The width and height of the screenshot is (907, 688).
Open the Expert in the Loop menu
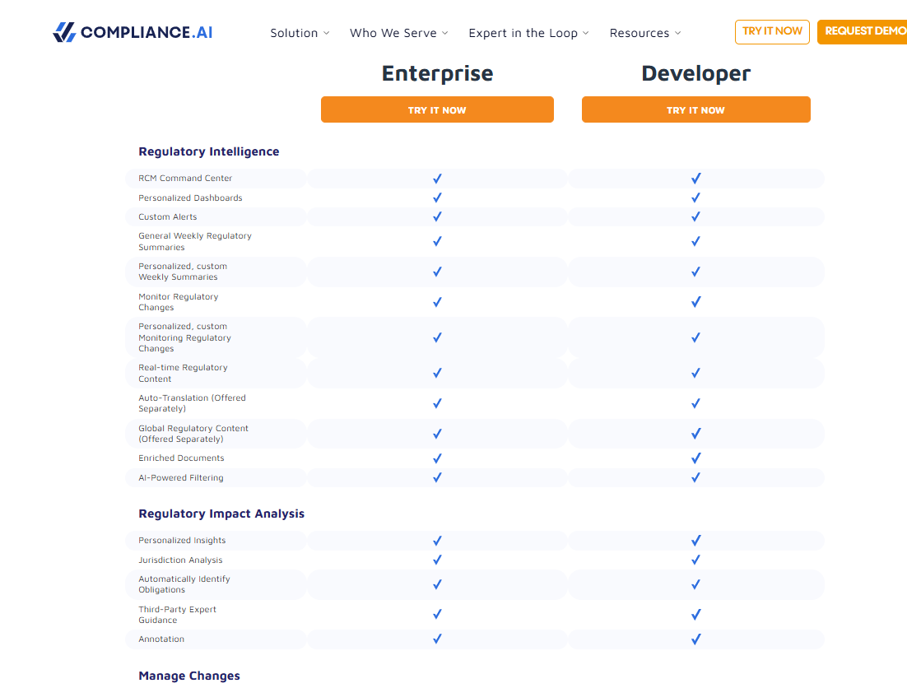(528, 33)
